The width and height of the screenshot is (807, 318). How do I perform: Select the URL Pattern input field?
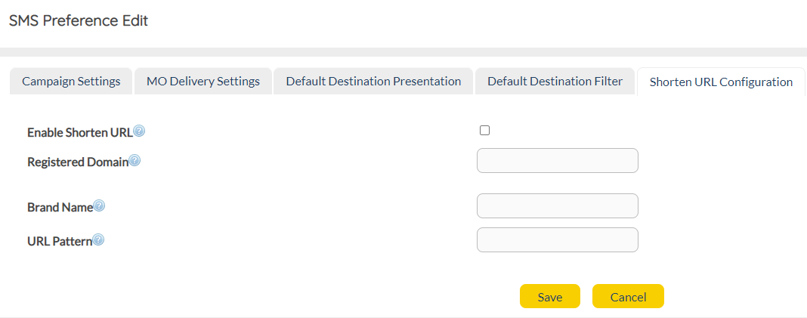(558, 240)
